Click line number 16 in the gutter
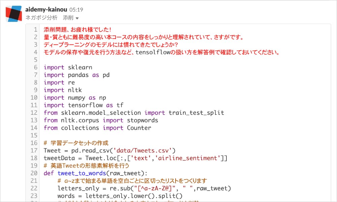The width and height of the screenshot is (337, 202). [33, 143]
